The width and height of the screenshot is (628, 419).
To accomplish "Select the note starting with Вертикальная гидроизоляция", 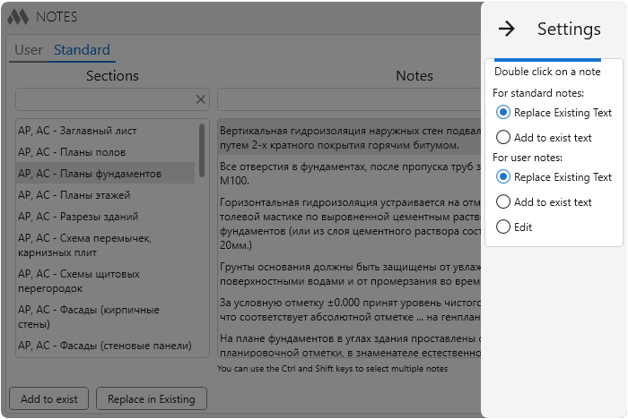I will (349, 138).
